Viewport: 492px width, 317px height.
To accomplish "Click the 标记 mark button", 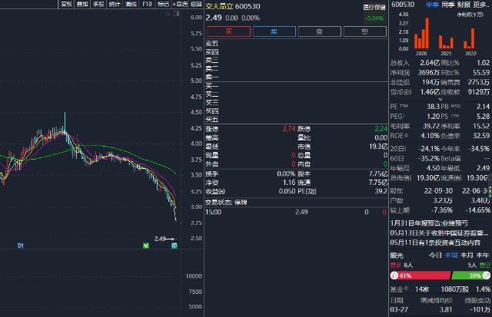I will [163, 4].
